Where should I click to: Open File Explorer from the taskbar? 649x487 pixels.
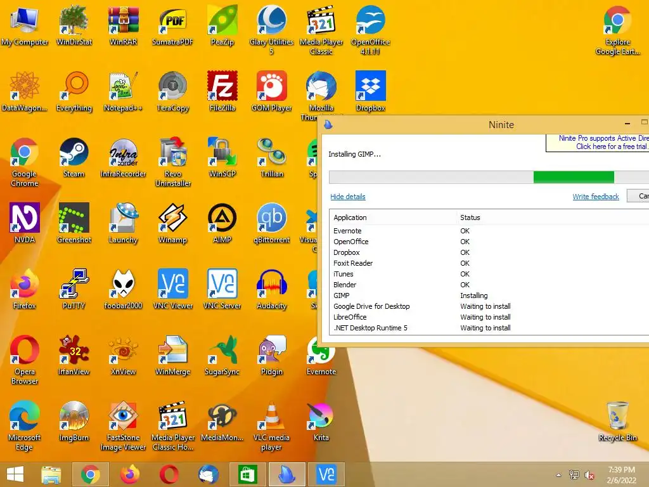[51, 474]
